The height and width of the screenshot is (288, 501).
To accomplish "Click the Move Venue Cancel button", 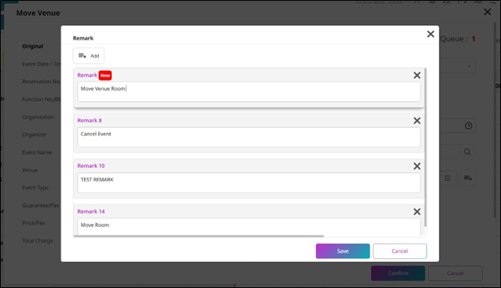I will pyautogui.click(x=455, y=273).
